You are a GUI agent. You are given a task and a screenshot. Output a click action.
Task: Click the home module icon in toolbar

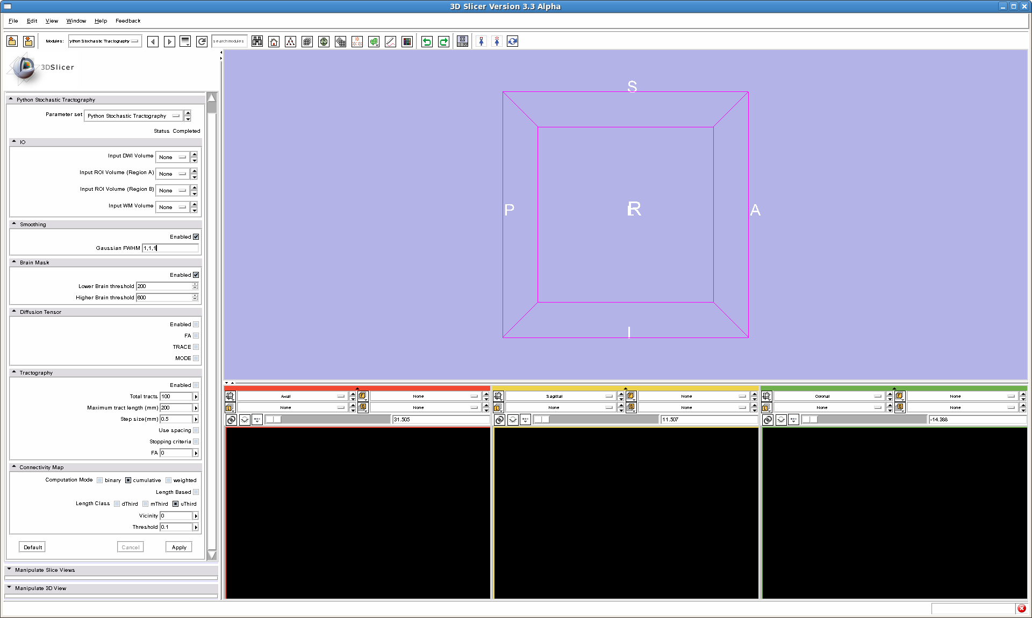(274, 41)
